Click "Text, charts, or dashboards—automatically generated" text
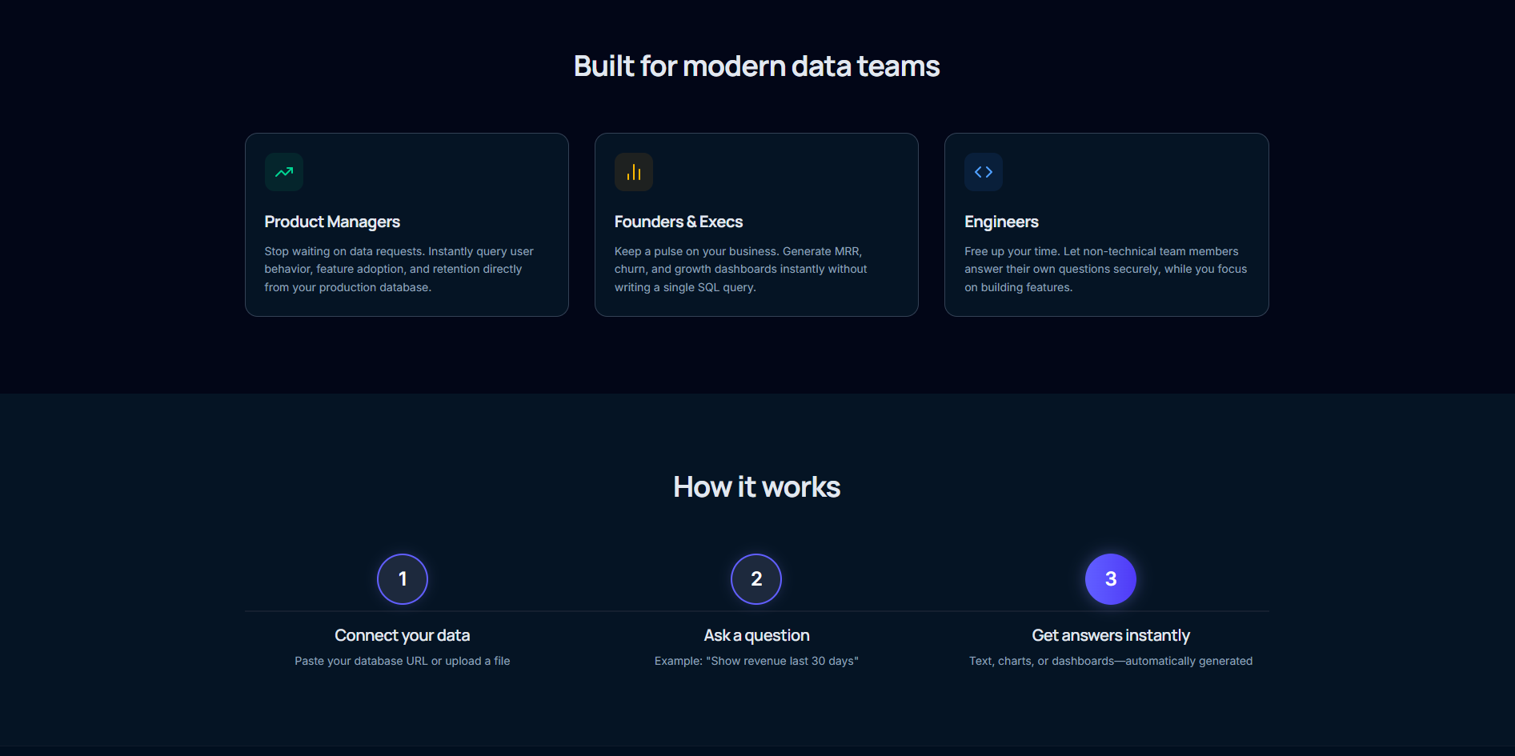 [x=1111, y=661]
